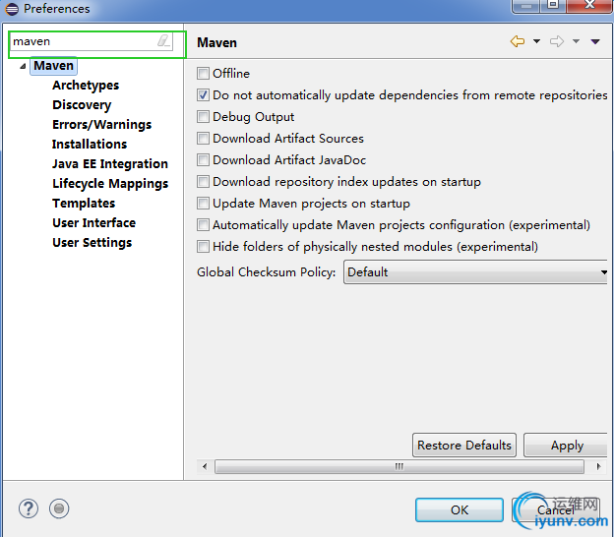Viewport: 614px width, 537px height.
Task: Select the Maven tree item
Action: point(54,66)
